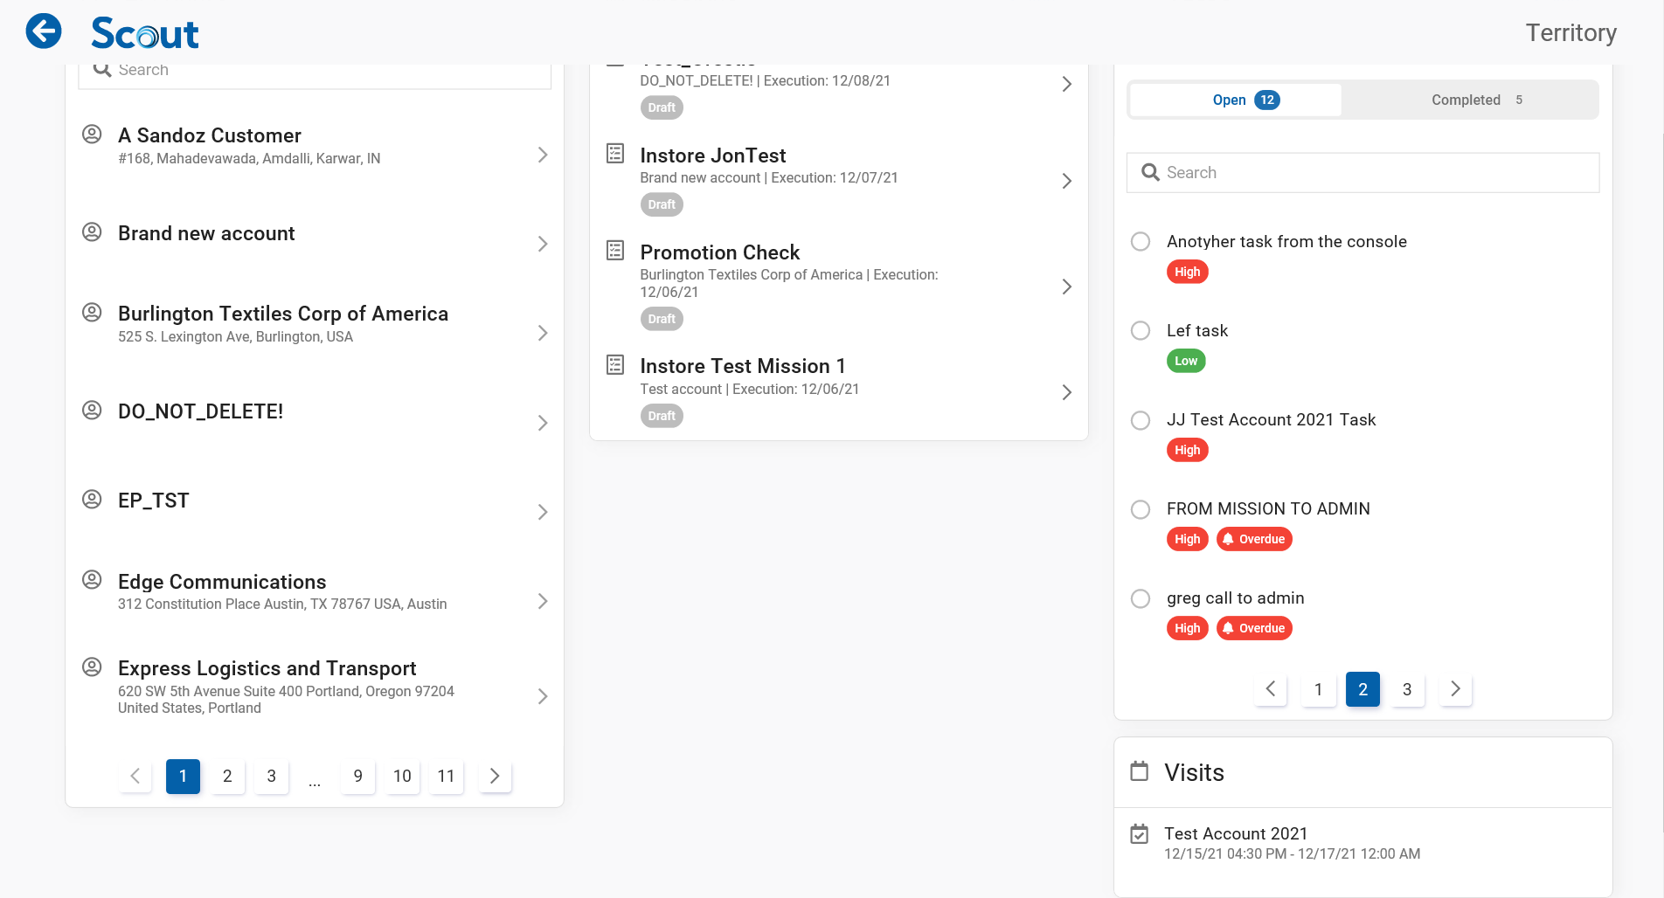Open the DO_NOT_DELETE! account chevron
1664x898 pixels.
[x=543, y=423]
